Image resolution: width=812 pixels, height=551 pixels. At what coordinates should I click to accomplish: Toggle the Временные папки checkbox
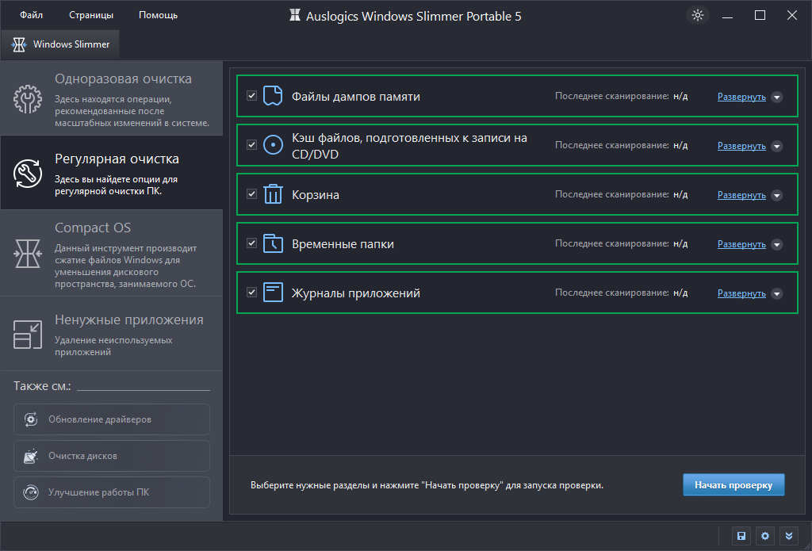click(251, 243)
